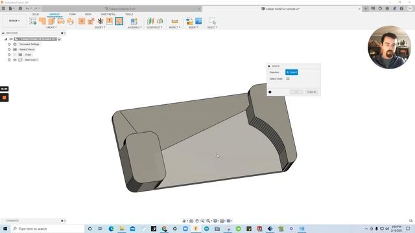The width and height of the screenshot is (415, 233).
Task: Expand the Insert menu
Action: tap(193, 27)
